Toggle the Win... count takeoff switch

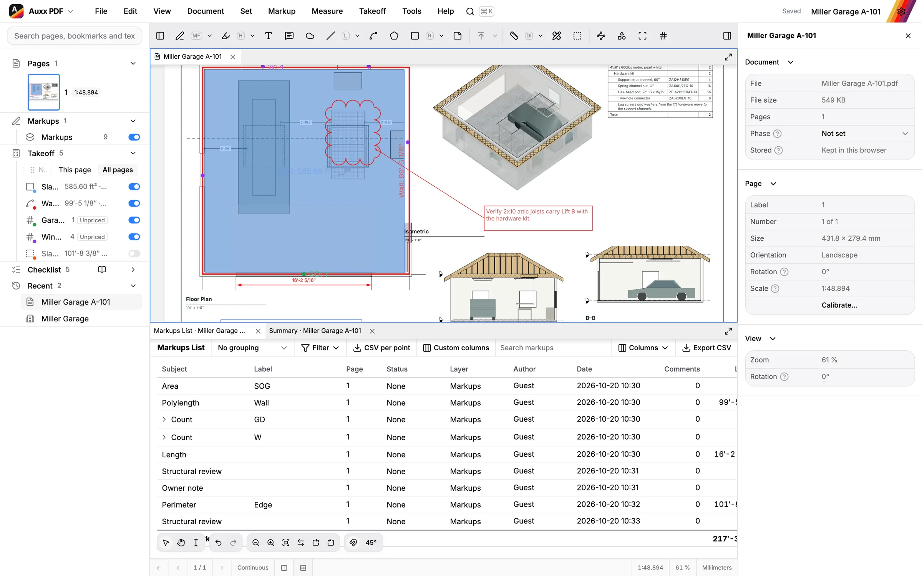(134, 237)
